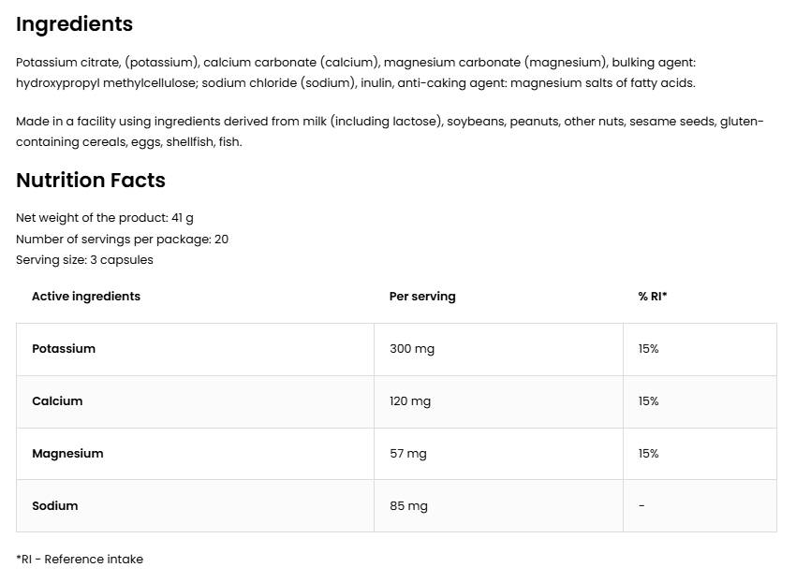Viewport: 796px width, 582px height.
Task: Click the % RI* column header
Action: pos(653,297)
